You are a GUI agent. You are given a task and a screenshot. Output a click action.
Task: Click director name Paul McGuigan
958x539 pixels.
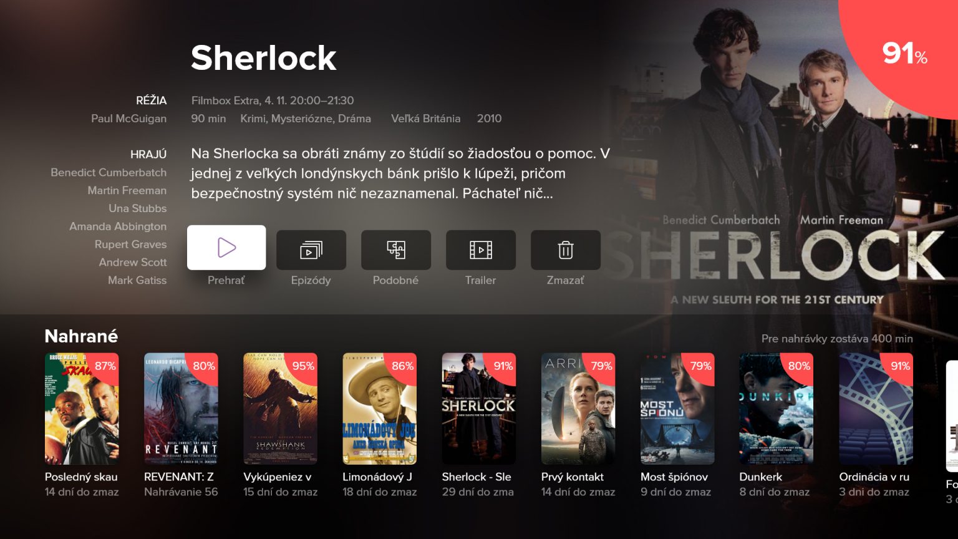pos(128,119)
